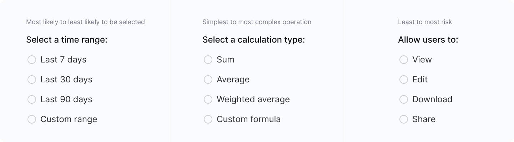Click the 'Weighted average' label text
This screenshot has height=142, width=514.
tap(253, 99)
